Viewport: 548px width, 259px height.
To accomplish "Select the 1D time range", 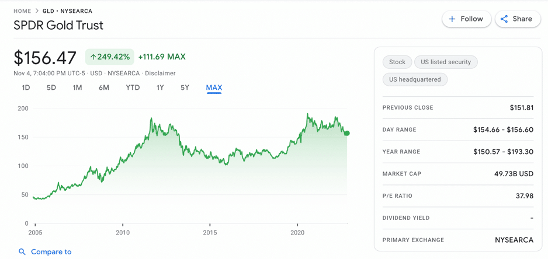I will [26, 87].
